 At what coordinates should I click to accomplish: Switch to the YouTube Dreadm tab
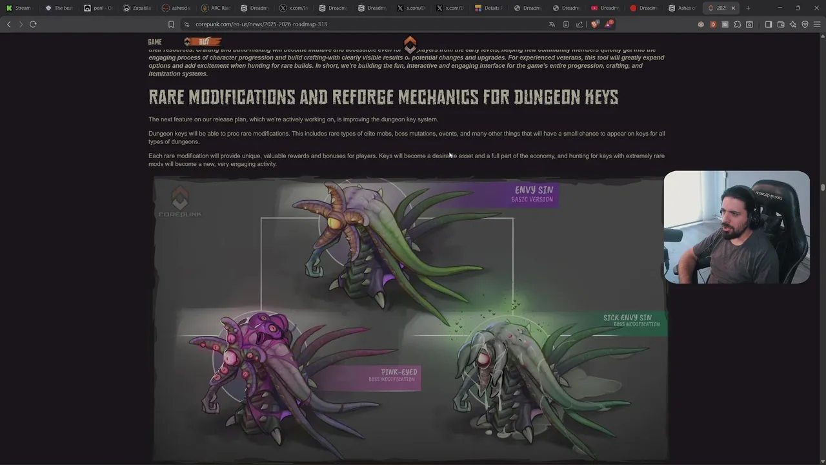(x=605, y=8)
